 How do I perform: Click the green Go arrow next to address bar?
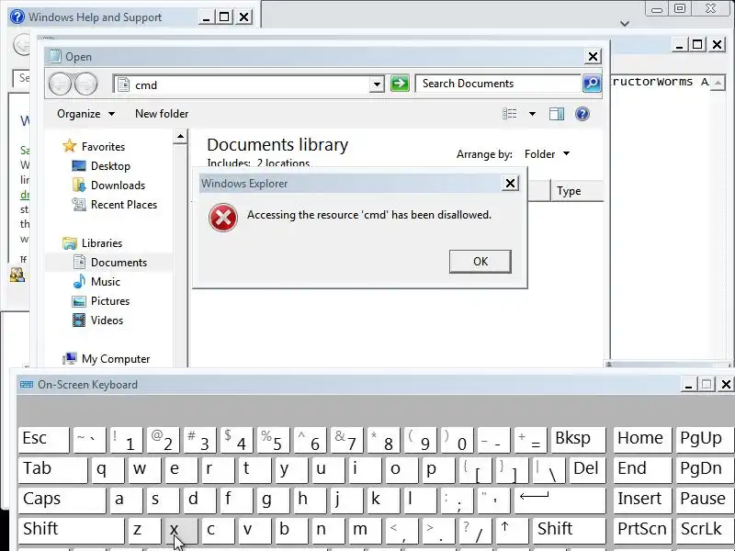400,84
